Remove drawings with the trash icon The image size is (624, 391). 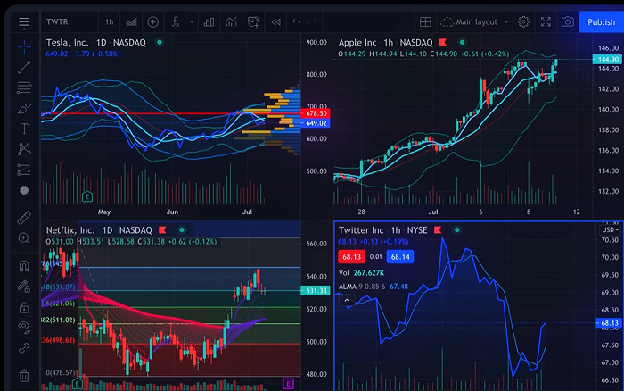[x=24, y=376]
